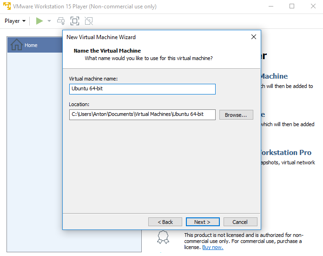This screenshot has height=256, width=323.
Task: Go to previous step with Back button
Action: coord(165,222)
